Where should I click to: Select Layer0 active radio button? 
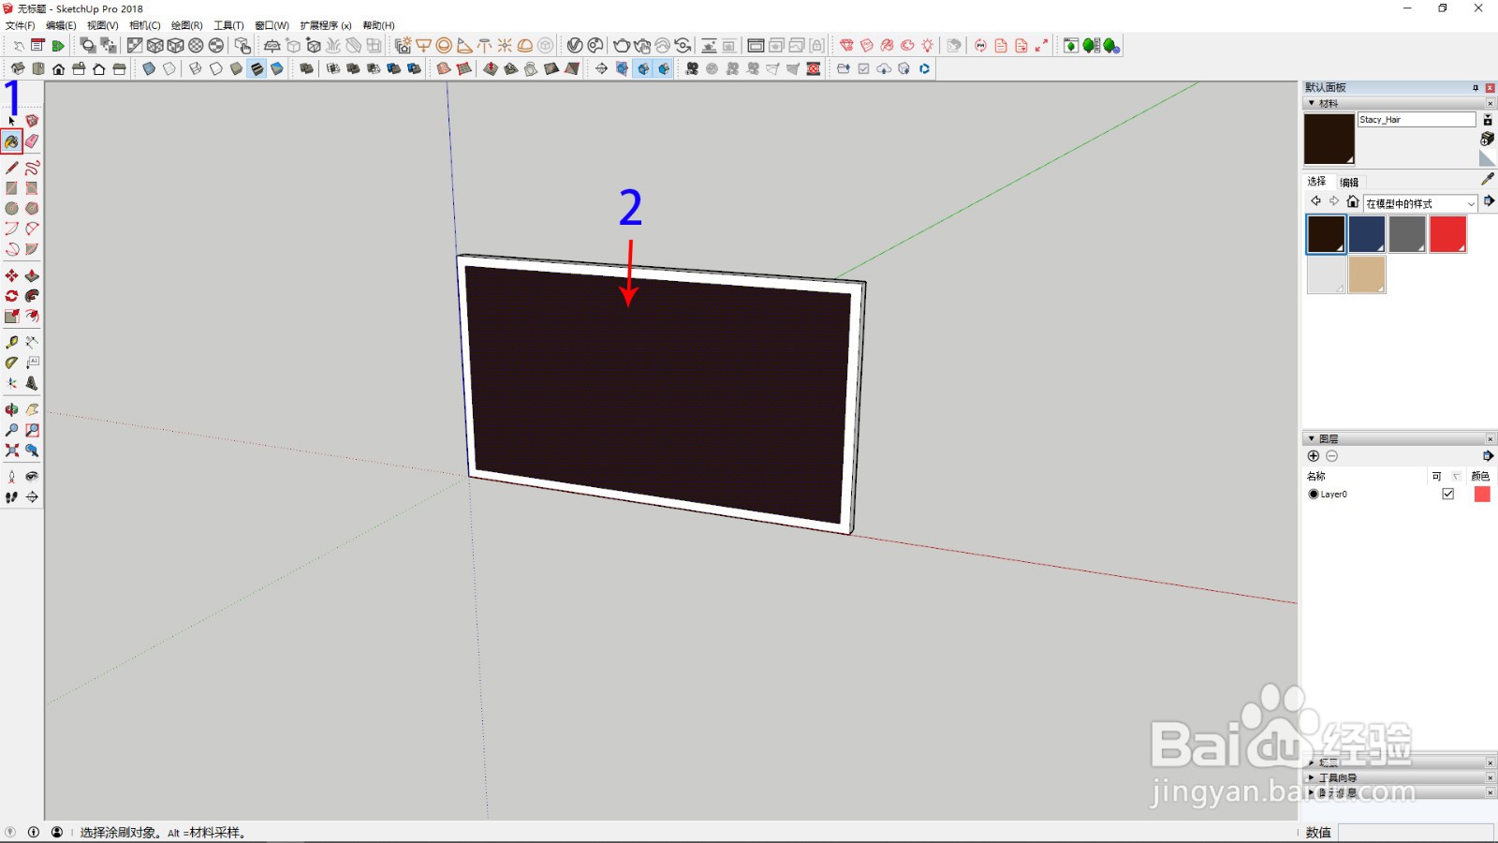[1314, 494]
